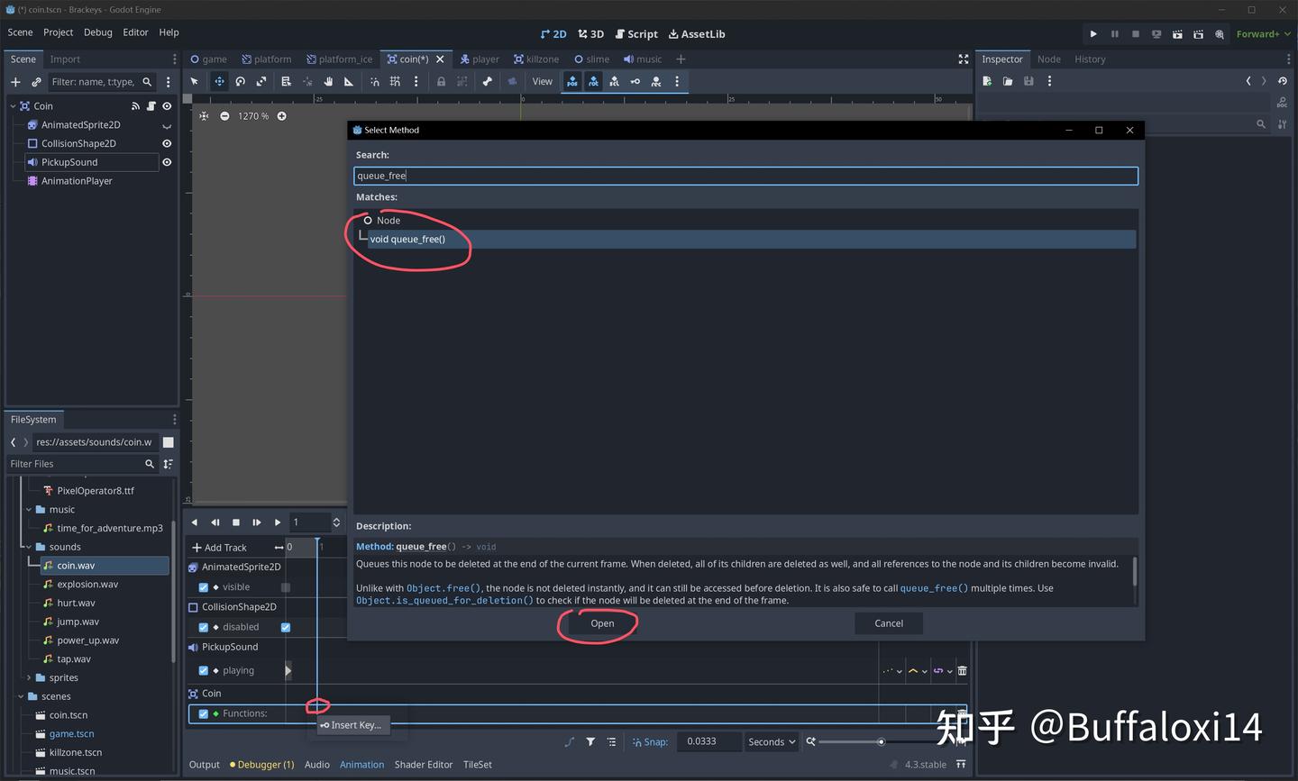Click Open to confirm the queue_free method
The image size is (1298, 781).
(601, 622)
